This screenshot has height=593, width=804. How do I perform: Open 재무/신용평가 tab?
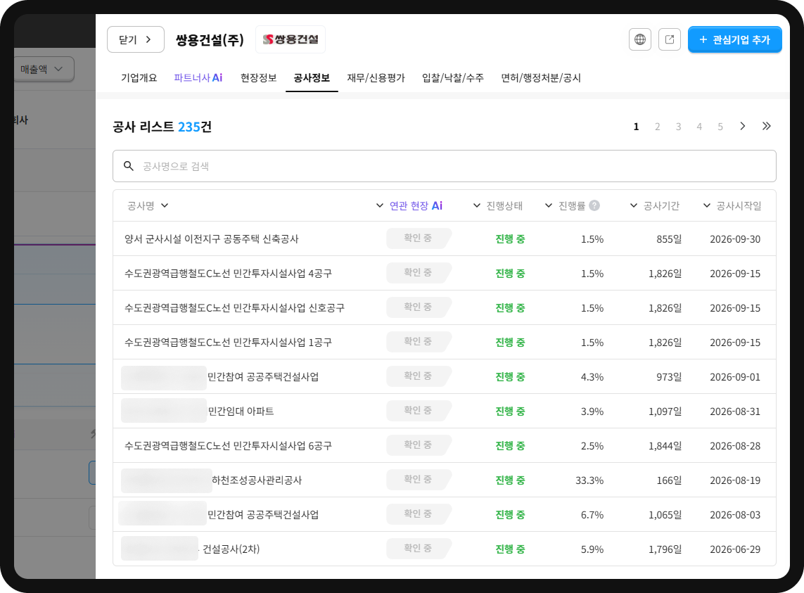pos(376,78)
